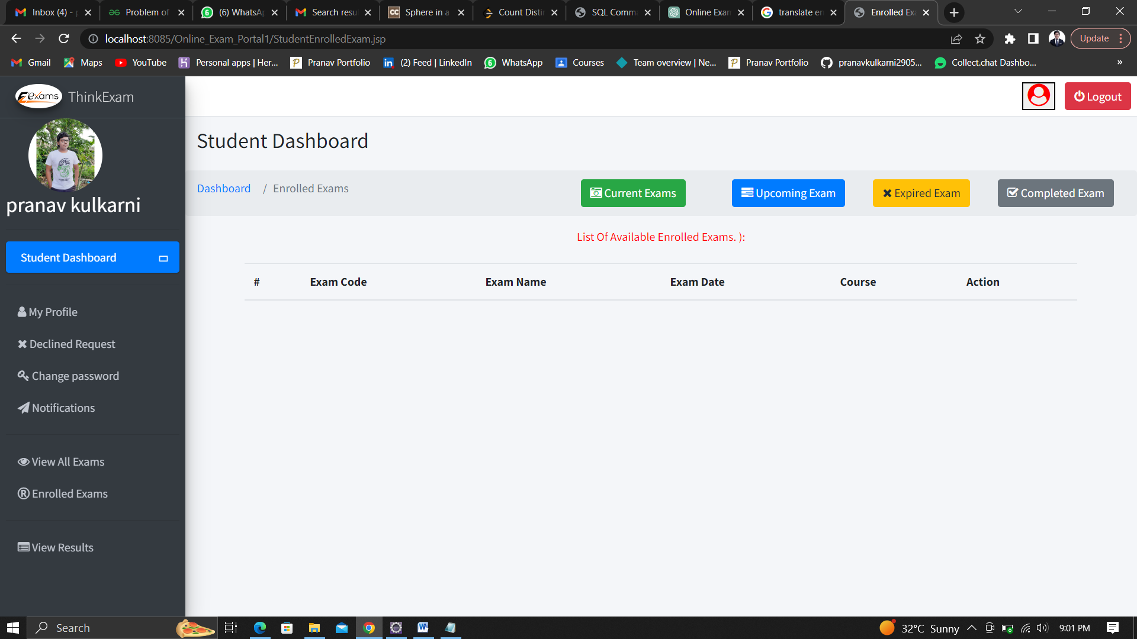Collapse the Student Dashboard sidebar toggle
1137x639 pixels.
(x=163, y=258)
